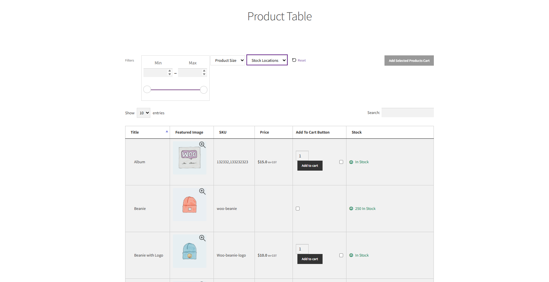
Task: Add the Album to cart
Action: [x=310, y=166]
